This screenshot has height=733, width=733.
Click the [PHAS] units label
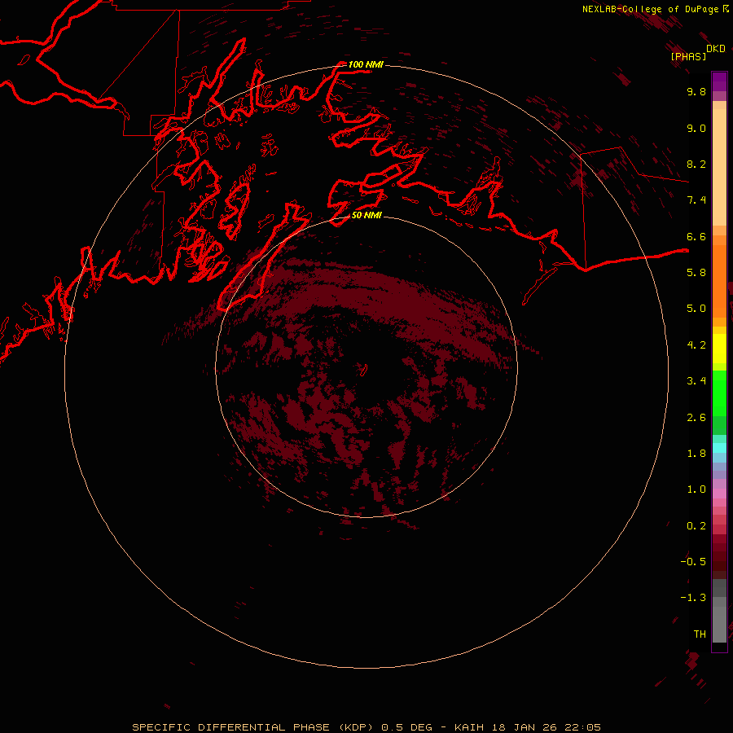(688, 56)
